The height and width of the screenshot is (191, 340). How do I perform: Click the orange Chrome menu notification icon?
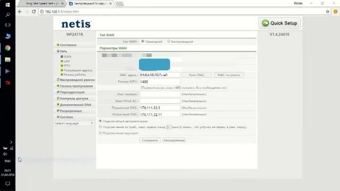335,12
